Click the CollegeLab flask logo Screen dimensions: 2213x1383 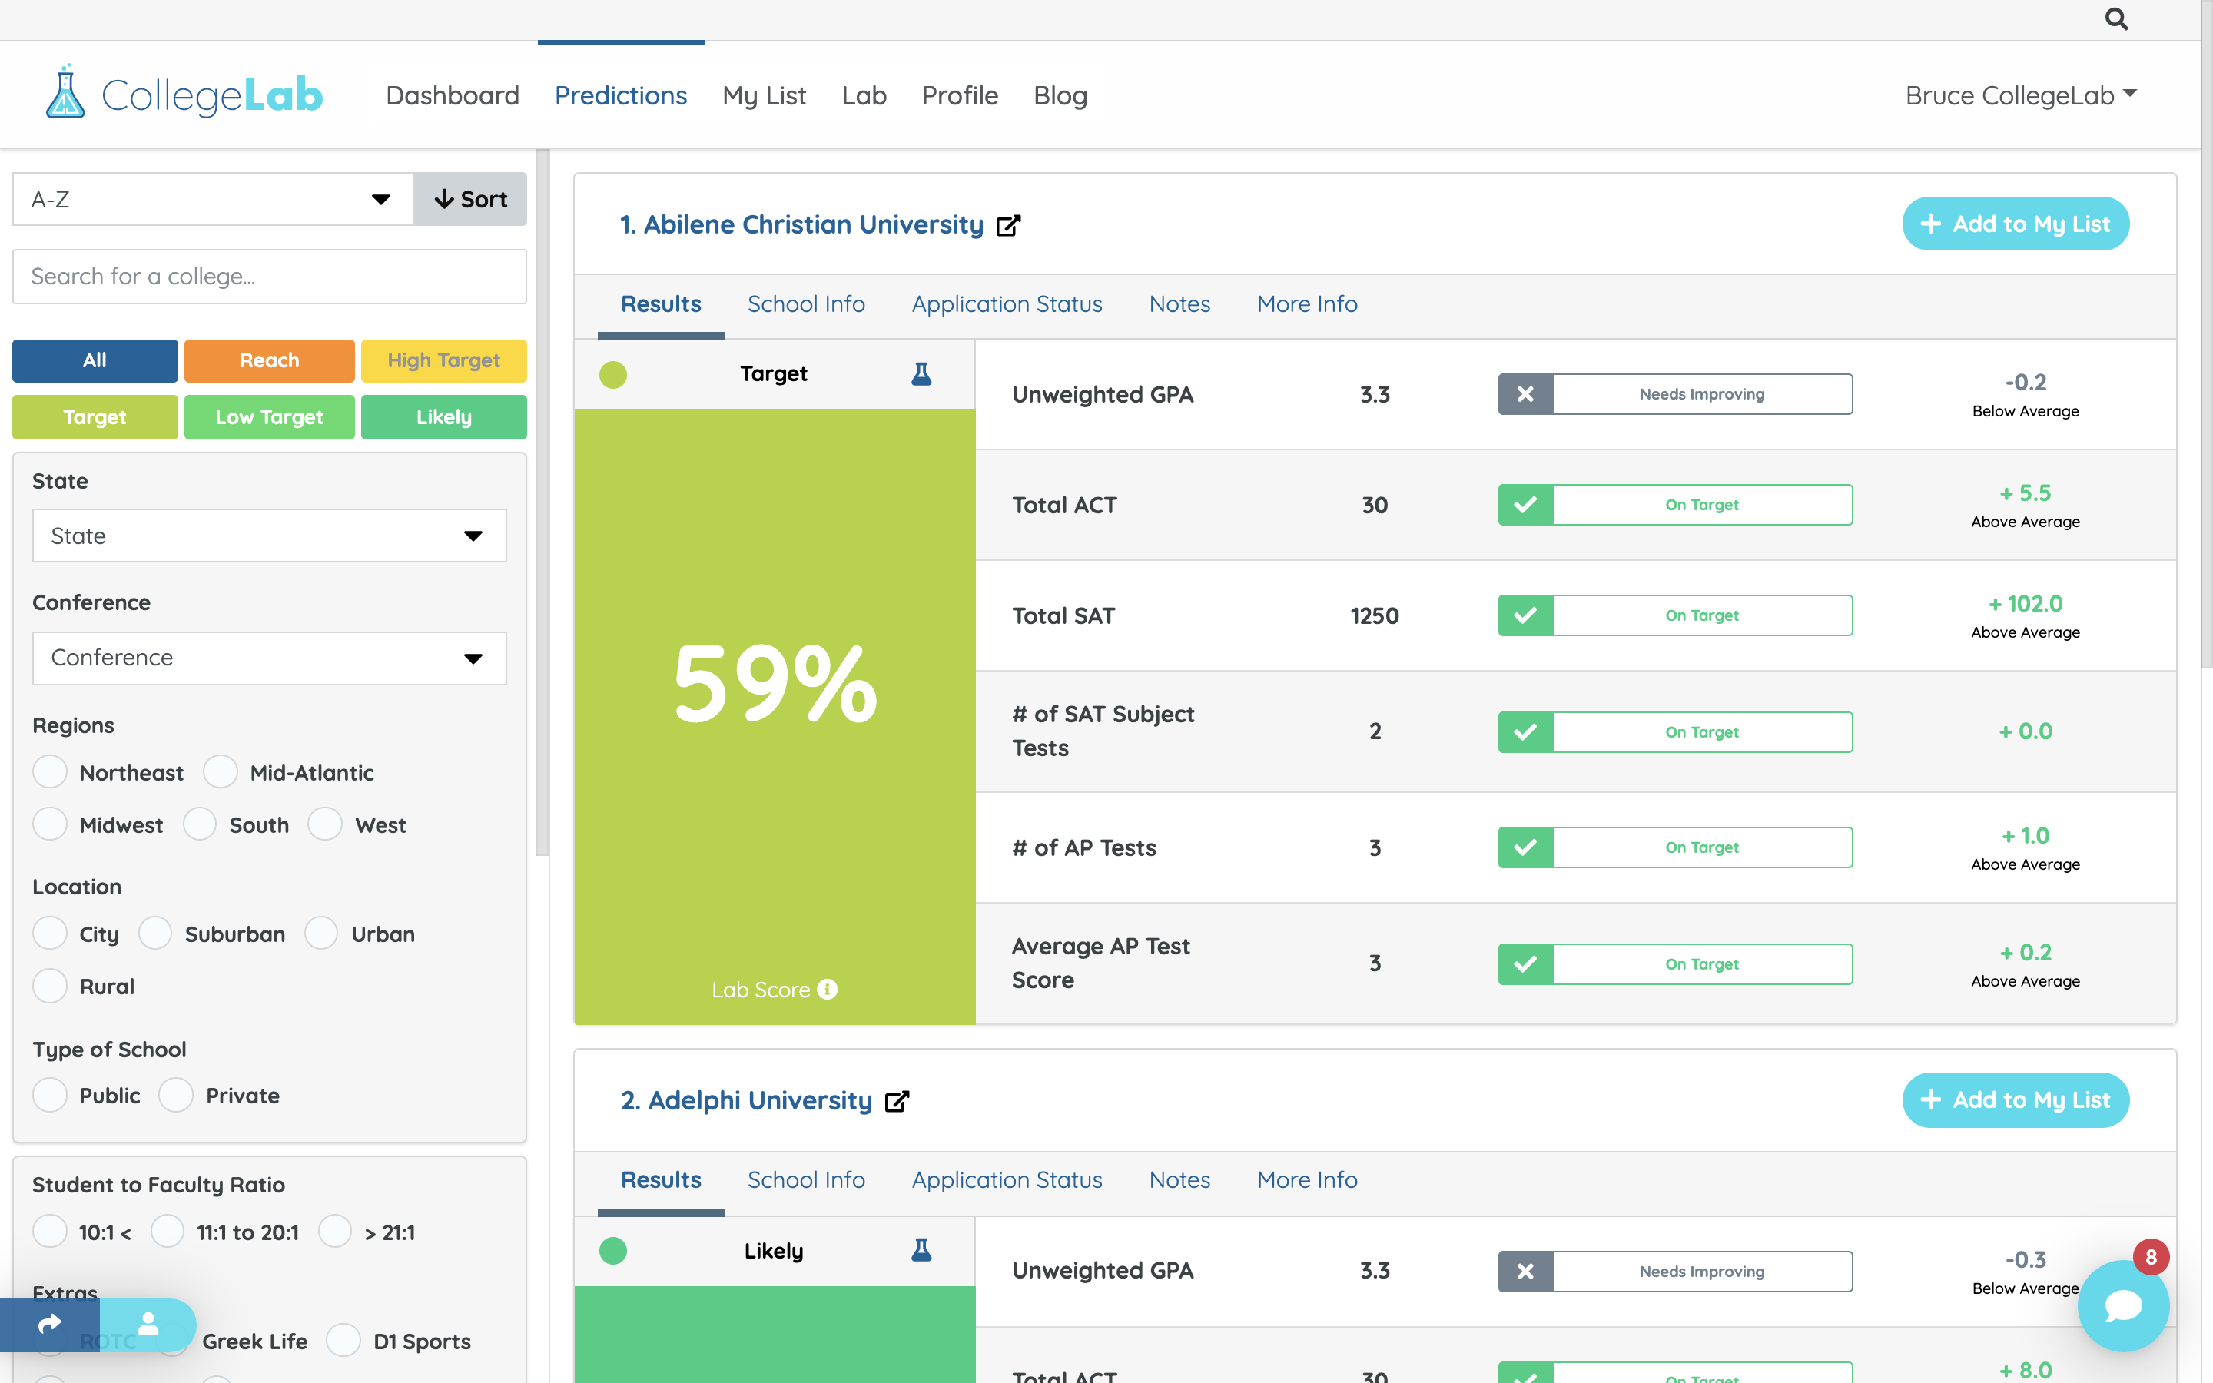pyautogui.click(x=66, y=91)
